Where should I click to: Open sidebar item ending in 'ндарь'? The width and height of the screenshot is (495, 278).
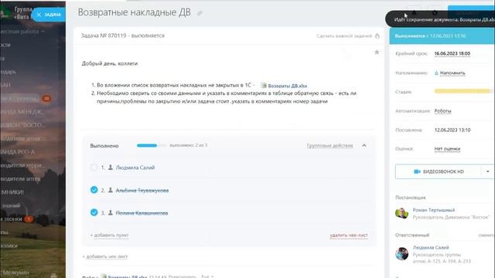pos(9,72)
